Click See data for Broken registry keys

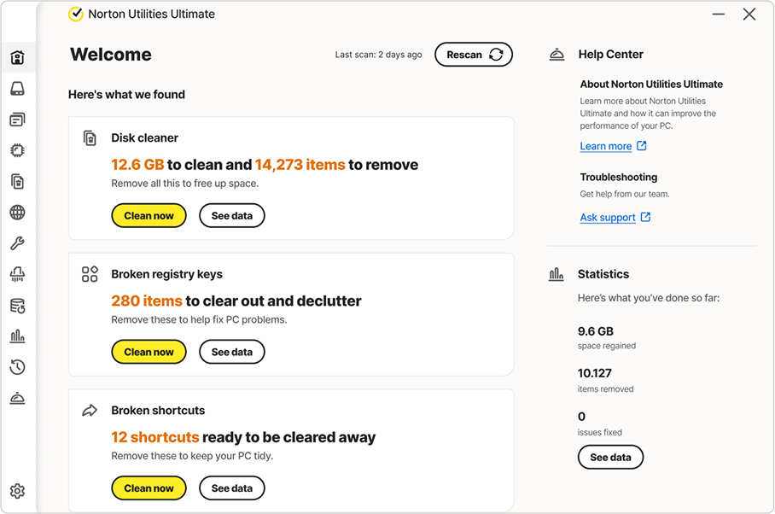point(232,352)
